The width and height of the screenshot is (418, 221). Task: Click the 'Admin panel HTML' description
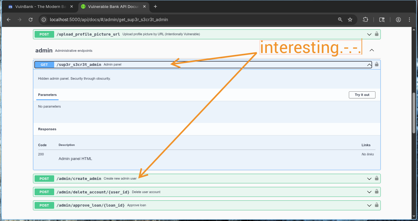coord(75,159)
